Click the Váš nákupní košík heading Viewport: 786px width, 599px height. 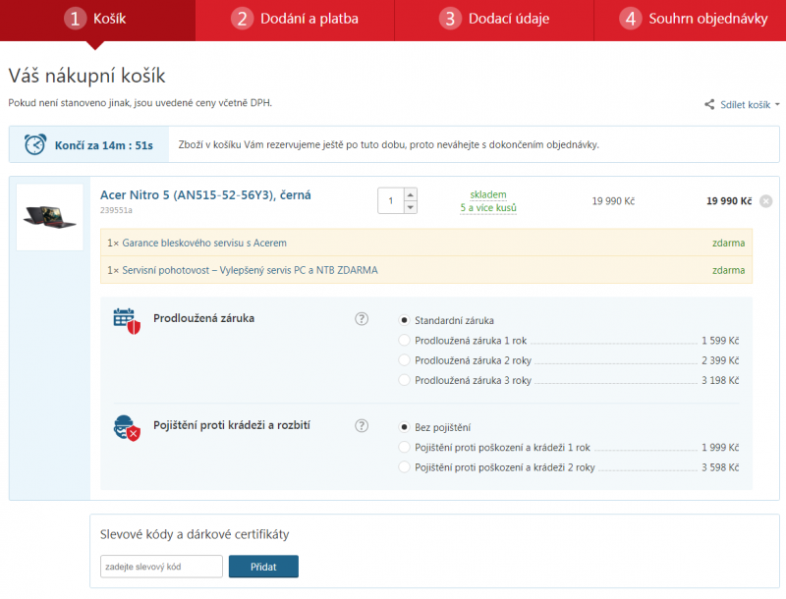point(86,76)
